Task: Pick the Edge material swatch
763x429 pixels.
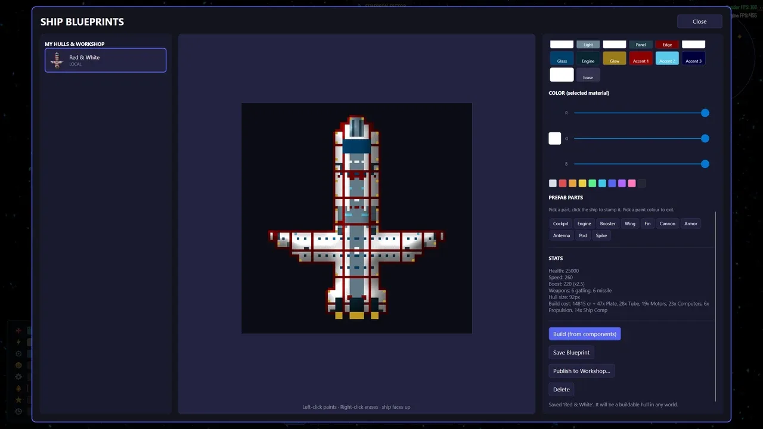Action: 667,44
